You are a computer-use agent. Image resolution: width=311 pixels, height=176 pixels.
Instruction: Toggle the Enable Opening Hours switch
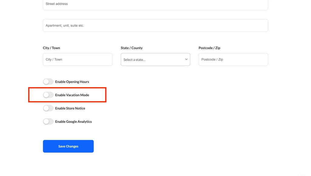point(48,82)
